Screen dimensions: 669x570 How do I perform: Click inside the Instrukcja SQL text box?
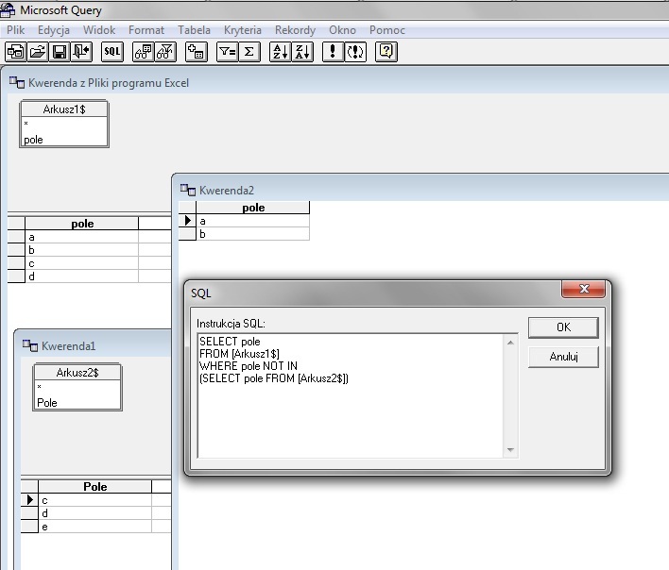click(x=351, y=395)
